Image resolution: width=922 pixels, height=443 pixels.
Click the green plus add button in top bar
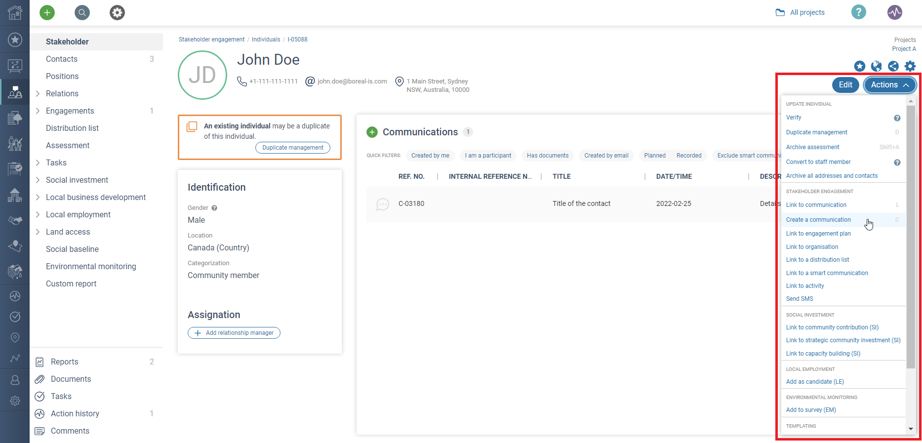tap(47, 12)
